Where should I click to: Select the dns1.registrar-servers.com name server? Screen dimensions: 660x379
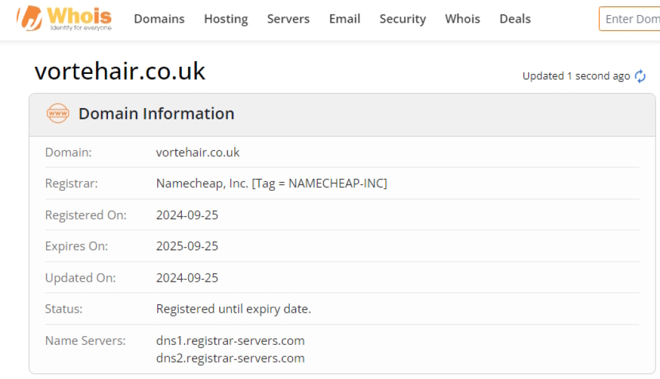(230, 341)
